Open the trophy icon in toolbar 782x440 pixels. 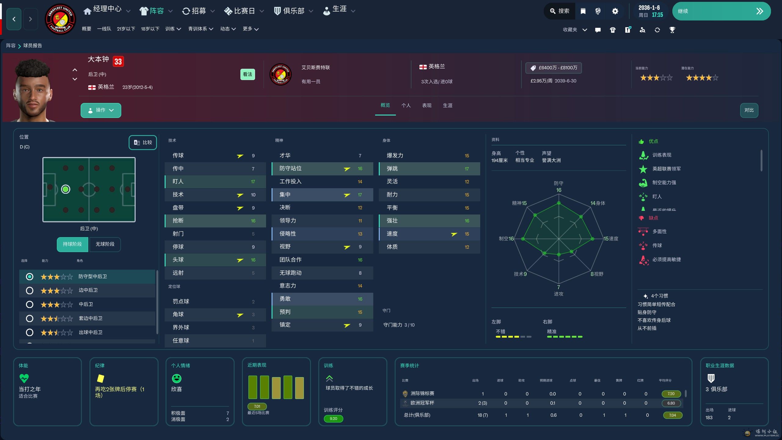click(x=672, y=30)
